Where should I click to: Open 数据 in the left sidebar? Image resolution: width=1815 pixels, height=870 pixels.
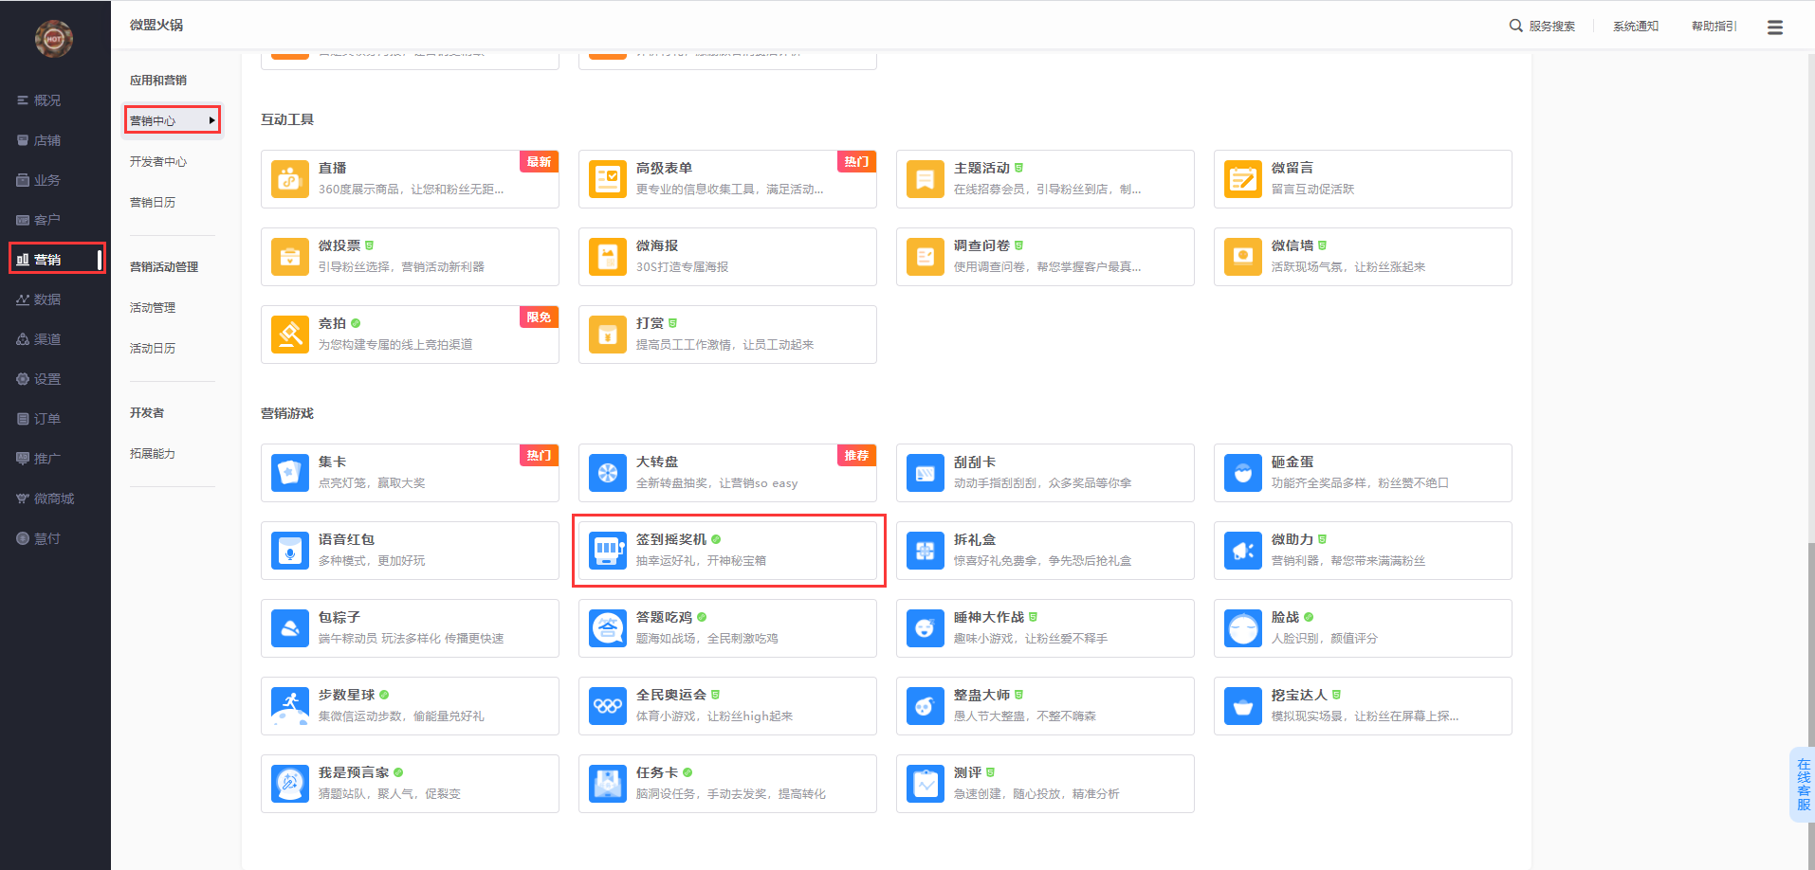(x=46, y=299)
